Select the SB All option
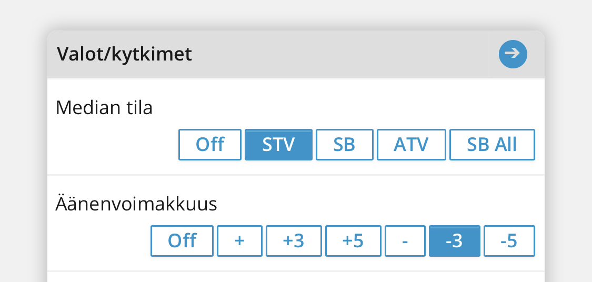Screen dimensions: 592x282 (492, 144)
